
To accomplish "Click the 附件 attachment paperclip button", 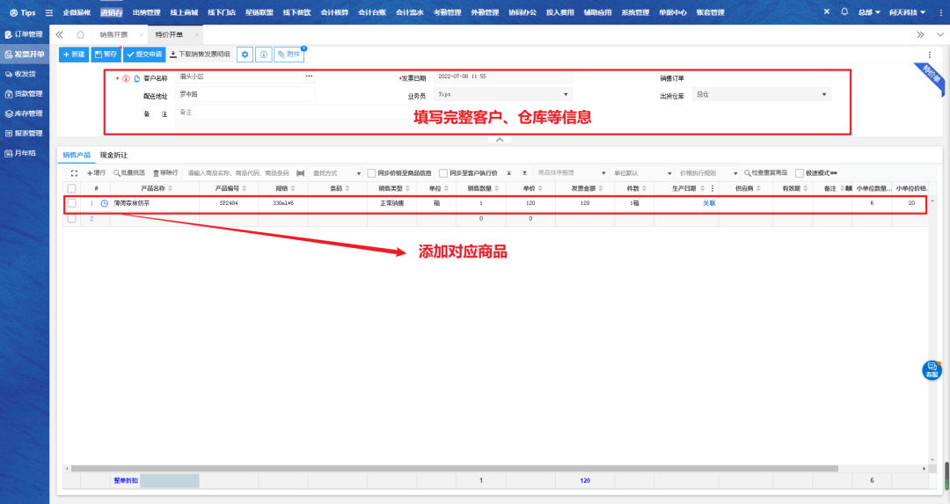I will tap(289, 55).
